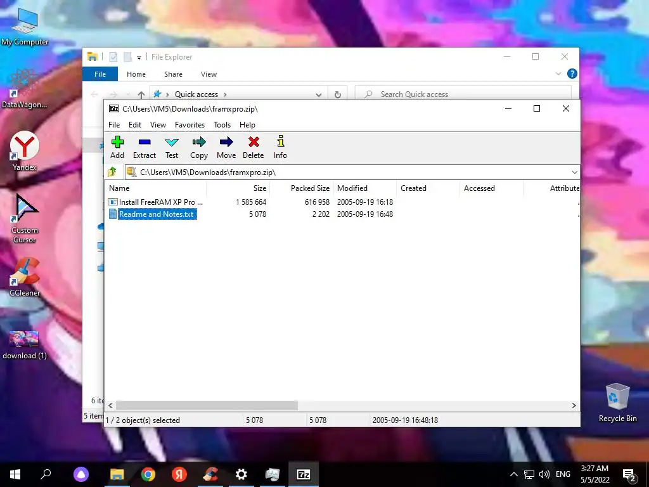649x487 pixels.
Task: Click the Add button in 7-Zip toolbar
Action: coord(117,147)
